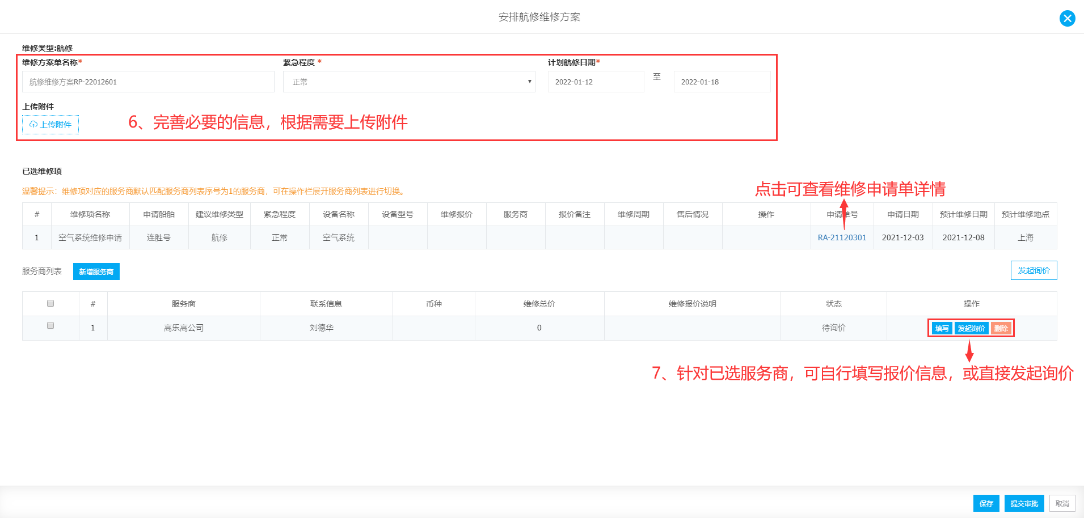1084x518 pixels.
Task: Check the checkbox for 高乐高公司 row
Action: 50,325
